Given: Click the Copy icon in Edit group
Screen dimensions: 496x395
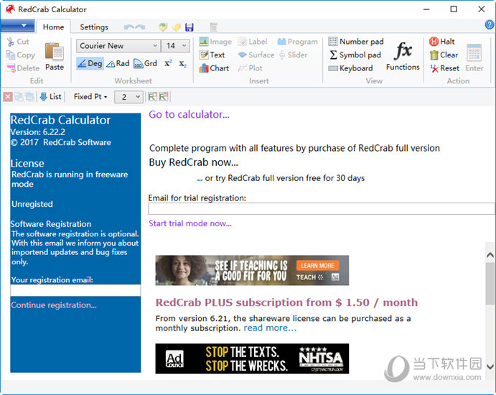Looking at the screenshot, I should click(11, 55).
